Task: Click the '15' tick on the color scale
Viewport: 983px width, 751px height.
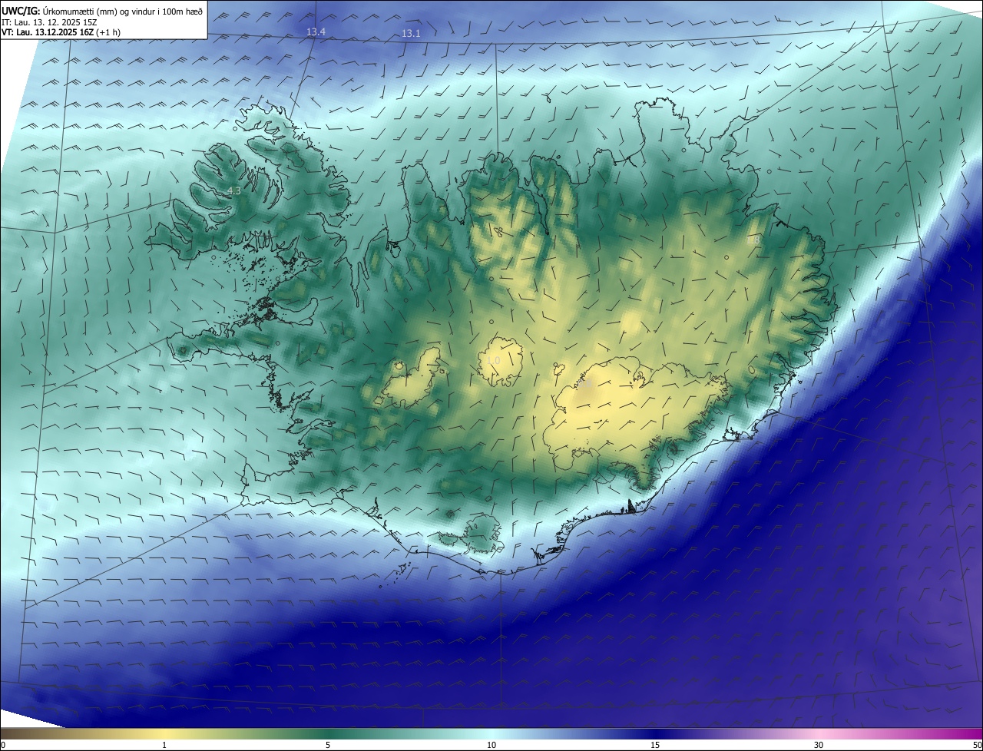Action: pyautogui.click(x=655, y=745)
